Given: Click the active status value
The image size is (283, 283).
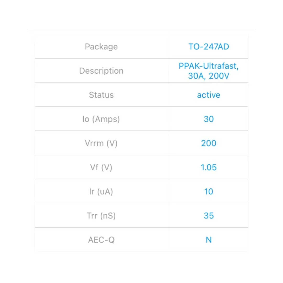Looking at the screenshot, I should coord(209,95).
